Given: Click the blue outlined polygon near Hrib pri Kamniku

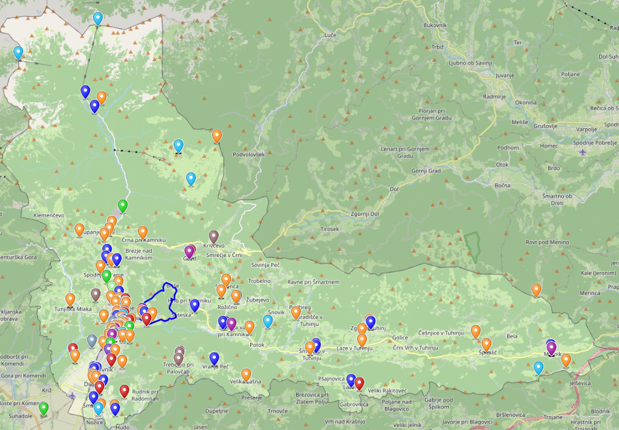Looking at the screenshot, I should pos(160,304).
